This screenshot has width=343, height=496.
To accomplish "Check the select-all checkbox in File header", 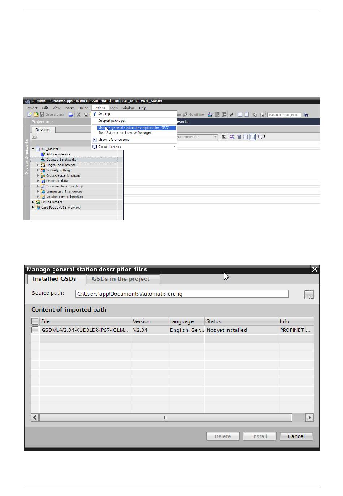I will 35,321.
